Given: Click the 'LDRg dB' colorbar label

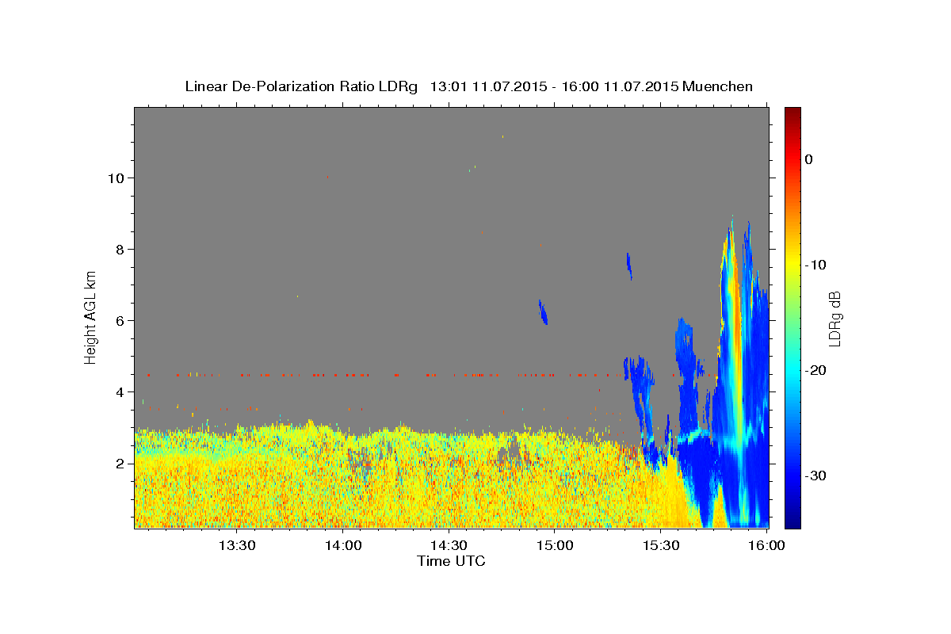Looking at the screenshot, I should pyautogui.click(x=835, y=319).
